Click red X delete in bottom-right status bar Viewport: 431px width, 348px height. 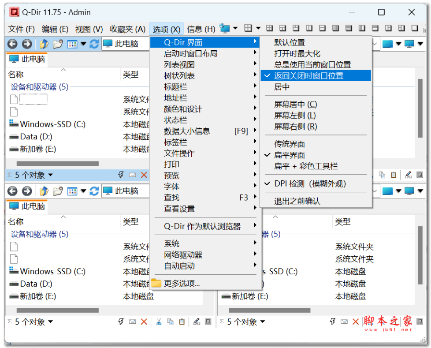(x=356, y=322)
